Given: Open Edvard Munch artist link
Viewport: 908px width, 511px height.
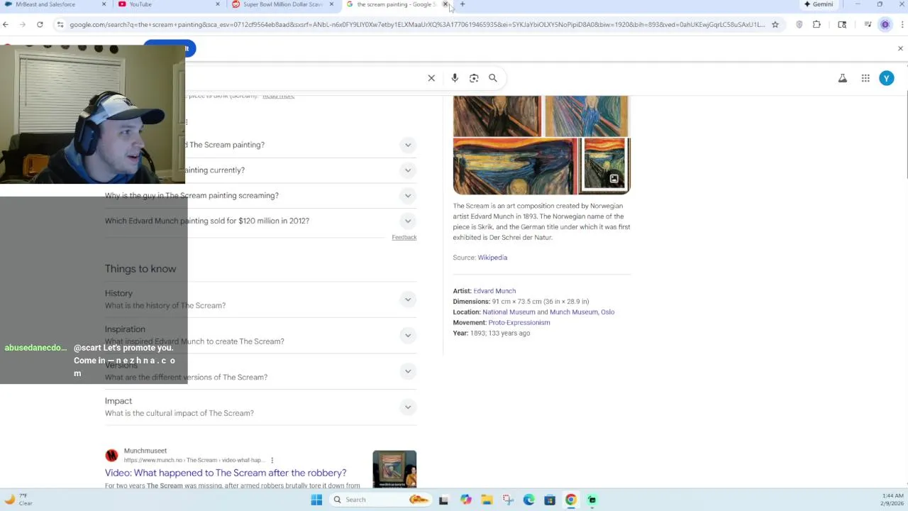Looking at the screenshot, I should 494,291.
